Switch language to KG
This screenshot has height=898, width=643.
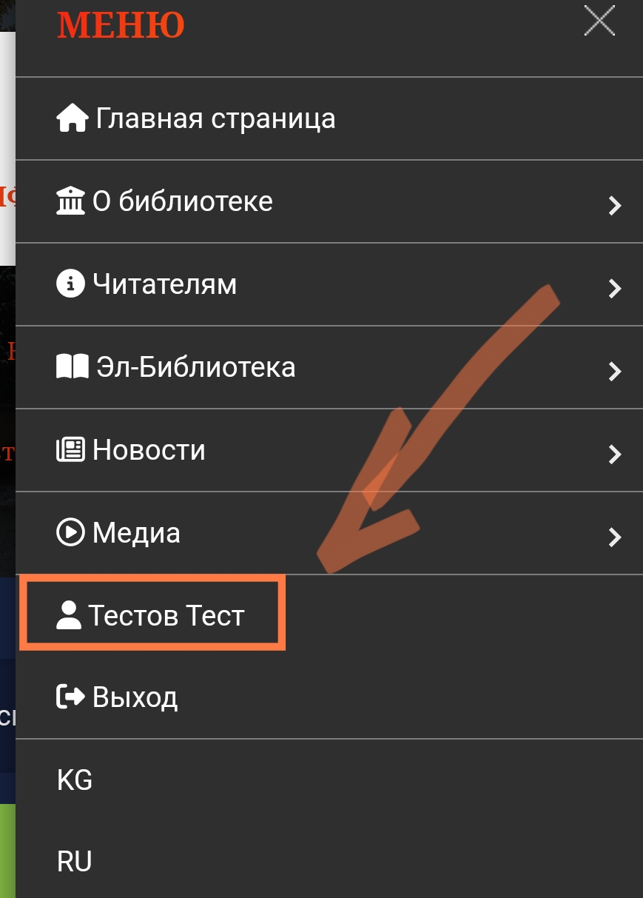pos(75,780)
